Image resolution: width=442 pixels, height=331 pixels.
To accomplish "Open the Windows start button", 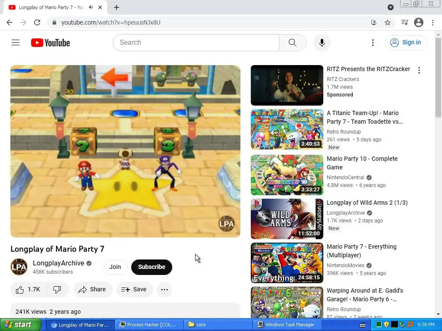I will (x=21, y=325).
